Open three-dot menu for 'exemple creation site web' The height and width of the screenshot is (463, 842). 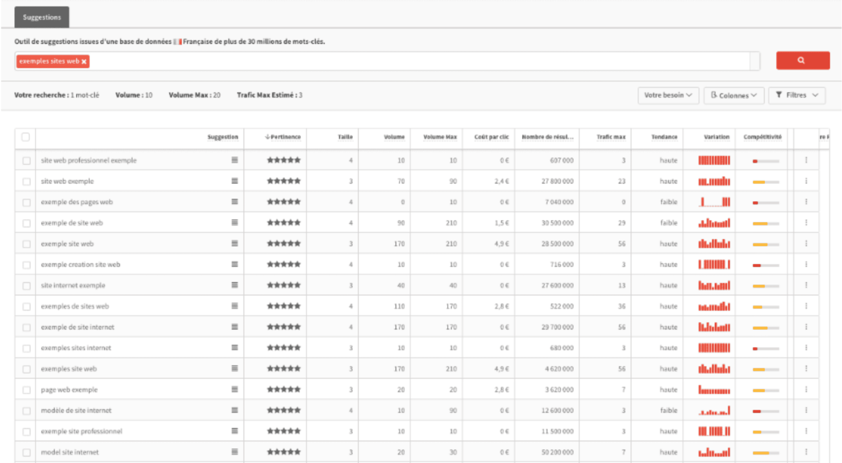[x=806, y=264]
